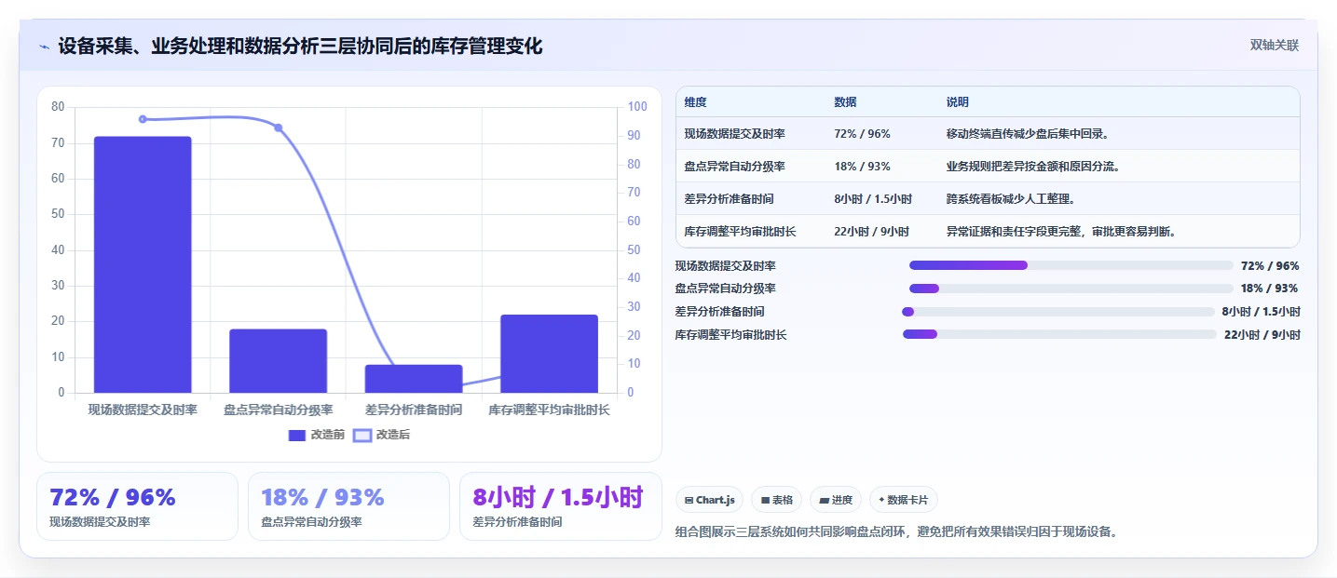Click the 进度 tag icon
The width and height of the screenshot is (1337, 578).
824,501
